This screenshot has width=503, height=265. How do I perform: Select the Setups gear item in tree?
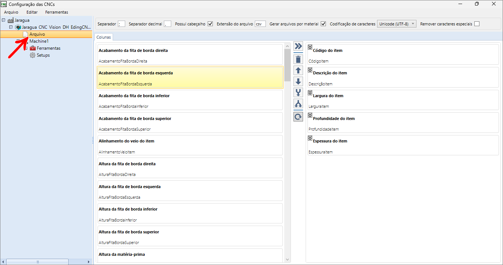coord(43,55)
